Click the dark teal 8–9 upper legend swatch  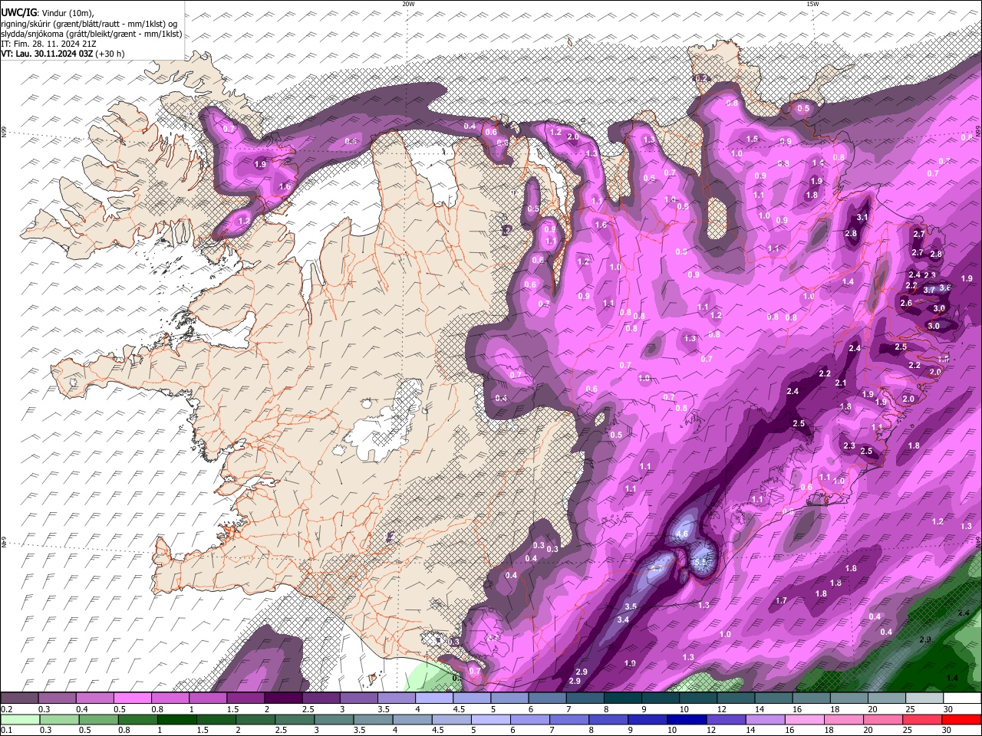(623, 698)
